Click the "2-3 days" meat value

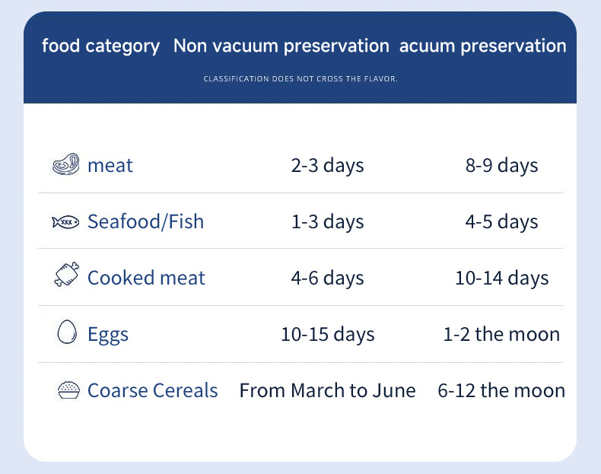[x=327, y=165]
